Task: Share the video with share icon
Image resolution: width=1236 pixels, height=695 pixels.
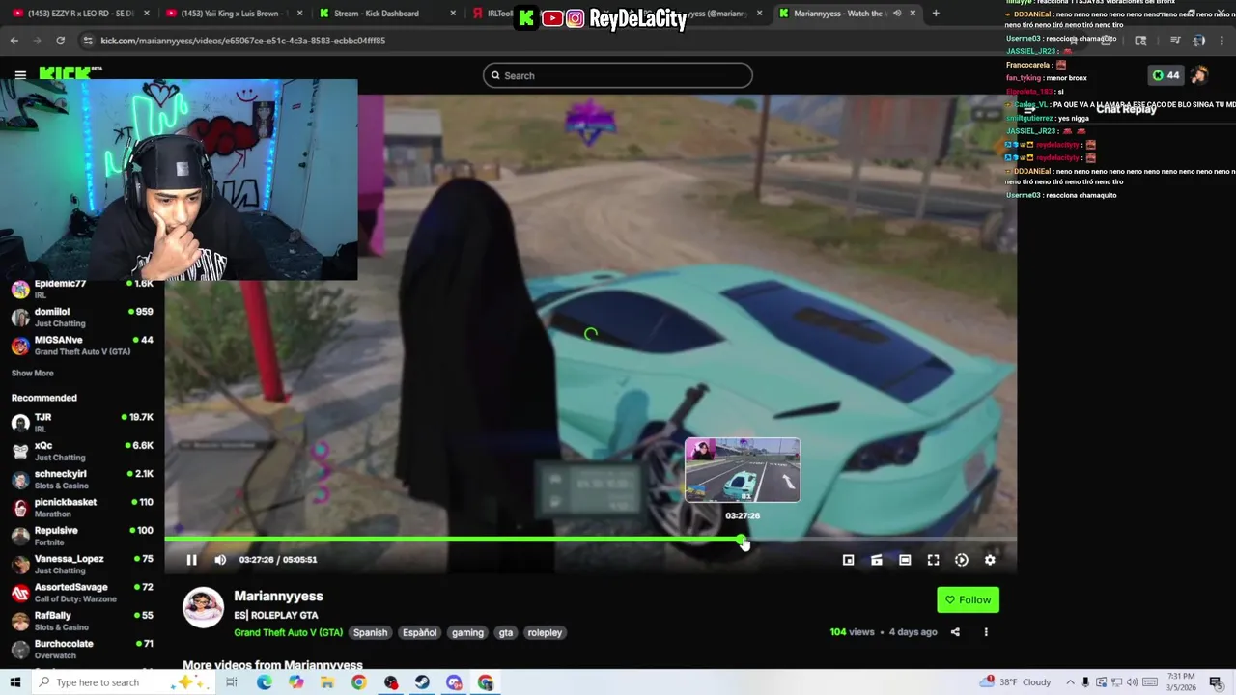Action: click(955, 632)
